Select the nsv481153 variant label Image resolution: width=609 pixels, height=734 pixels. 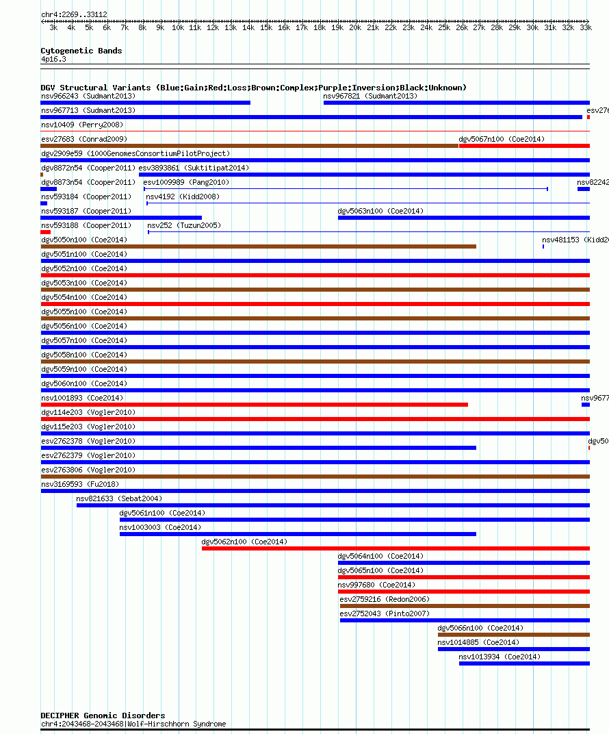click(x=575, y=240)
